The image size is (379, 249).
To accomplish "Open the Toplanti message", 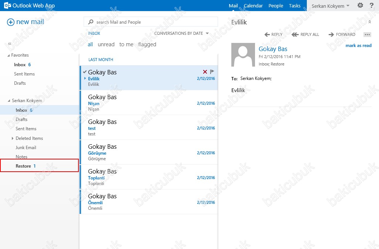I will (149, 177).
